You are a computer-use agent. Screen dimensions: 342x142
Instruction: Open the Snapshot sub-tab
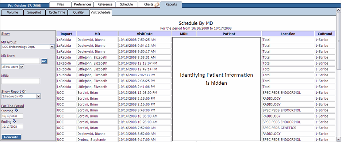[x=34, y=12]
